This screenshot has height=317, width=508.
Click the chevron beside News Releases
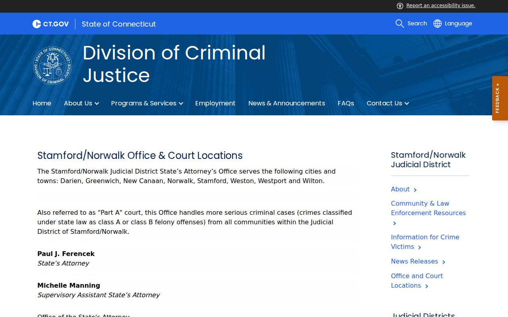coord(444,262)
